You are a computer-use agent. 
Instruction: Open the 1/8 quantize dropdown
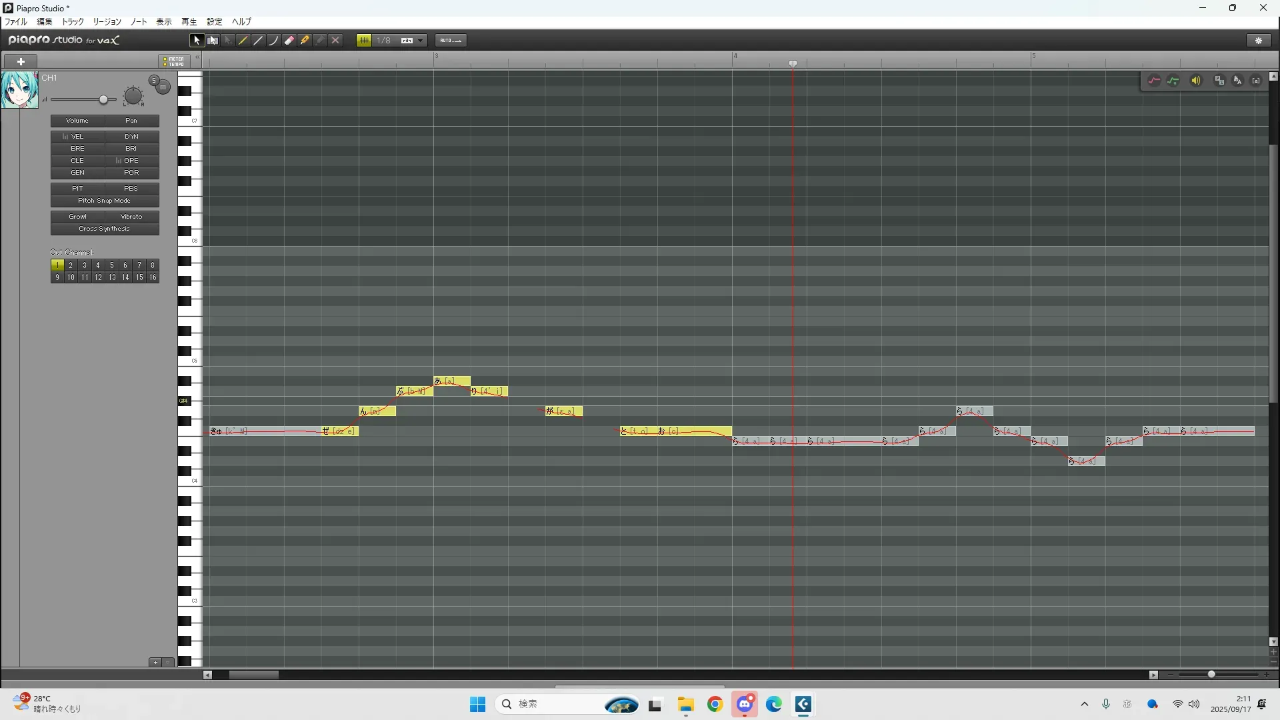(420, 41)
